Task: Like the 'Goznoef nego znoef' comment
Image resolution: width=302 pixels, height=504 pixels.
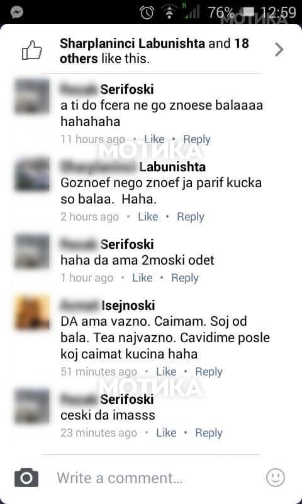Action: (148, 217)
